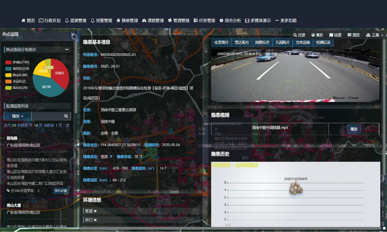Remove the 管道 environment tag
The width and height of the screenshot is (387, 232).
95,211
